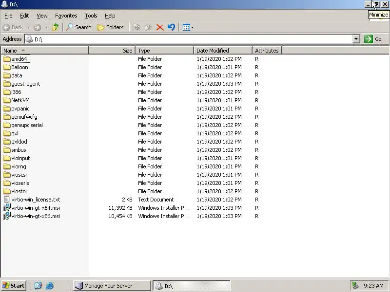The width and height of the screenshot is (390, 292).
Task: Select the pvpanic folder icon
Action: tap(7, 109)
